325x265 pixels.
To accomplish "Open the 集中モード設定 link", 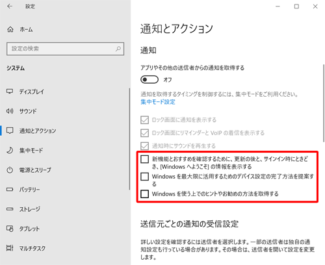I will [158, 102].
